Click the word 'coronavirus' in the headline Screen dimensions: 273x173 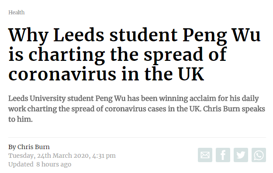[x=62, y=74]
